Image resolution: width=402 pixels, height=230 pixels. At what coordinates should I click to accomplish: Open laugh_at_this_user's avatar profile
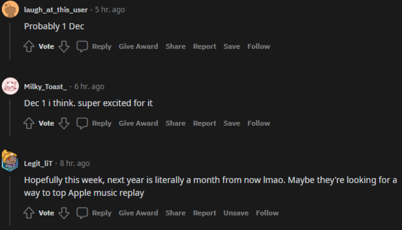coord(11,9)
